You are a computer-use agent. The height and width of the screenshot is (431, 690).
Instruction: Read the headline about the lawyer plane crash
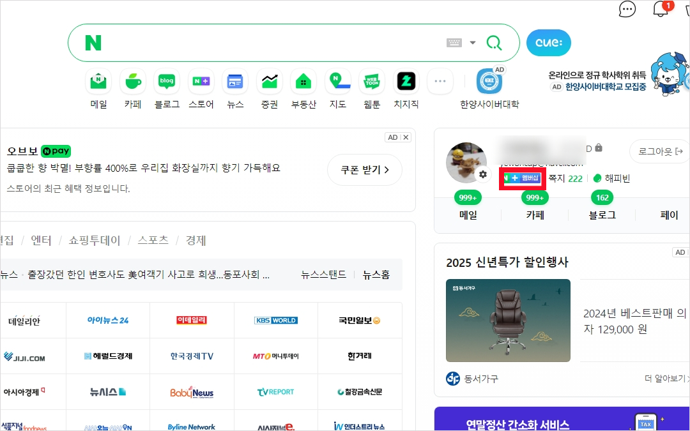(x=149, y=275)
